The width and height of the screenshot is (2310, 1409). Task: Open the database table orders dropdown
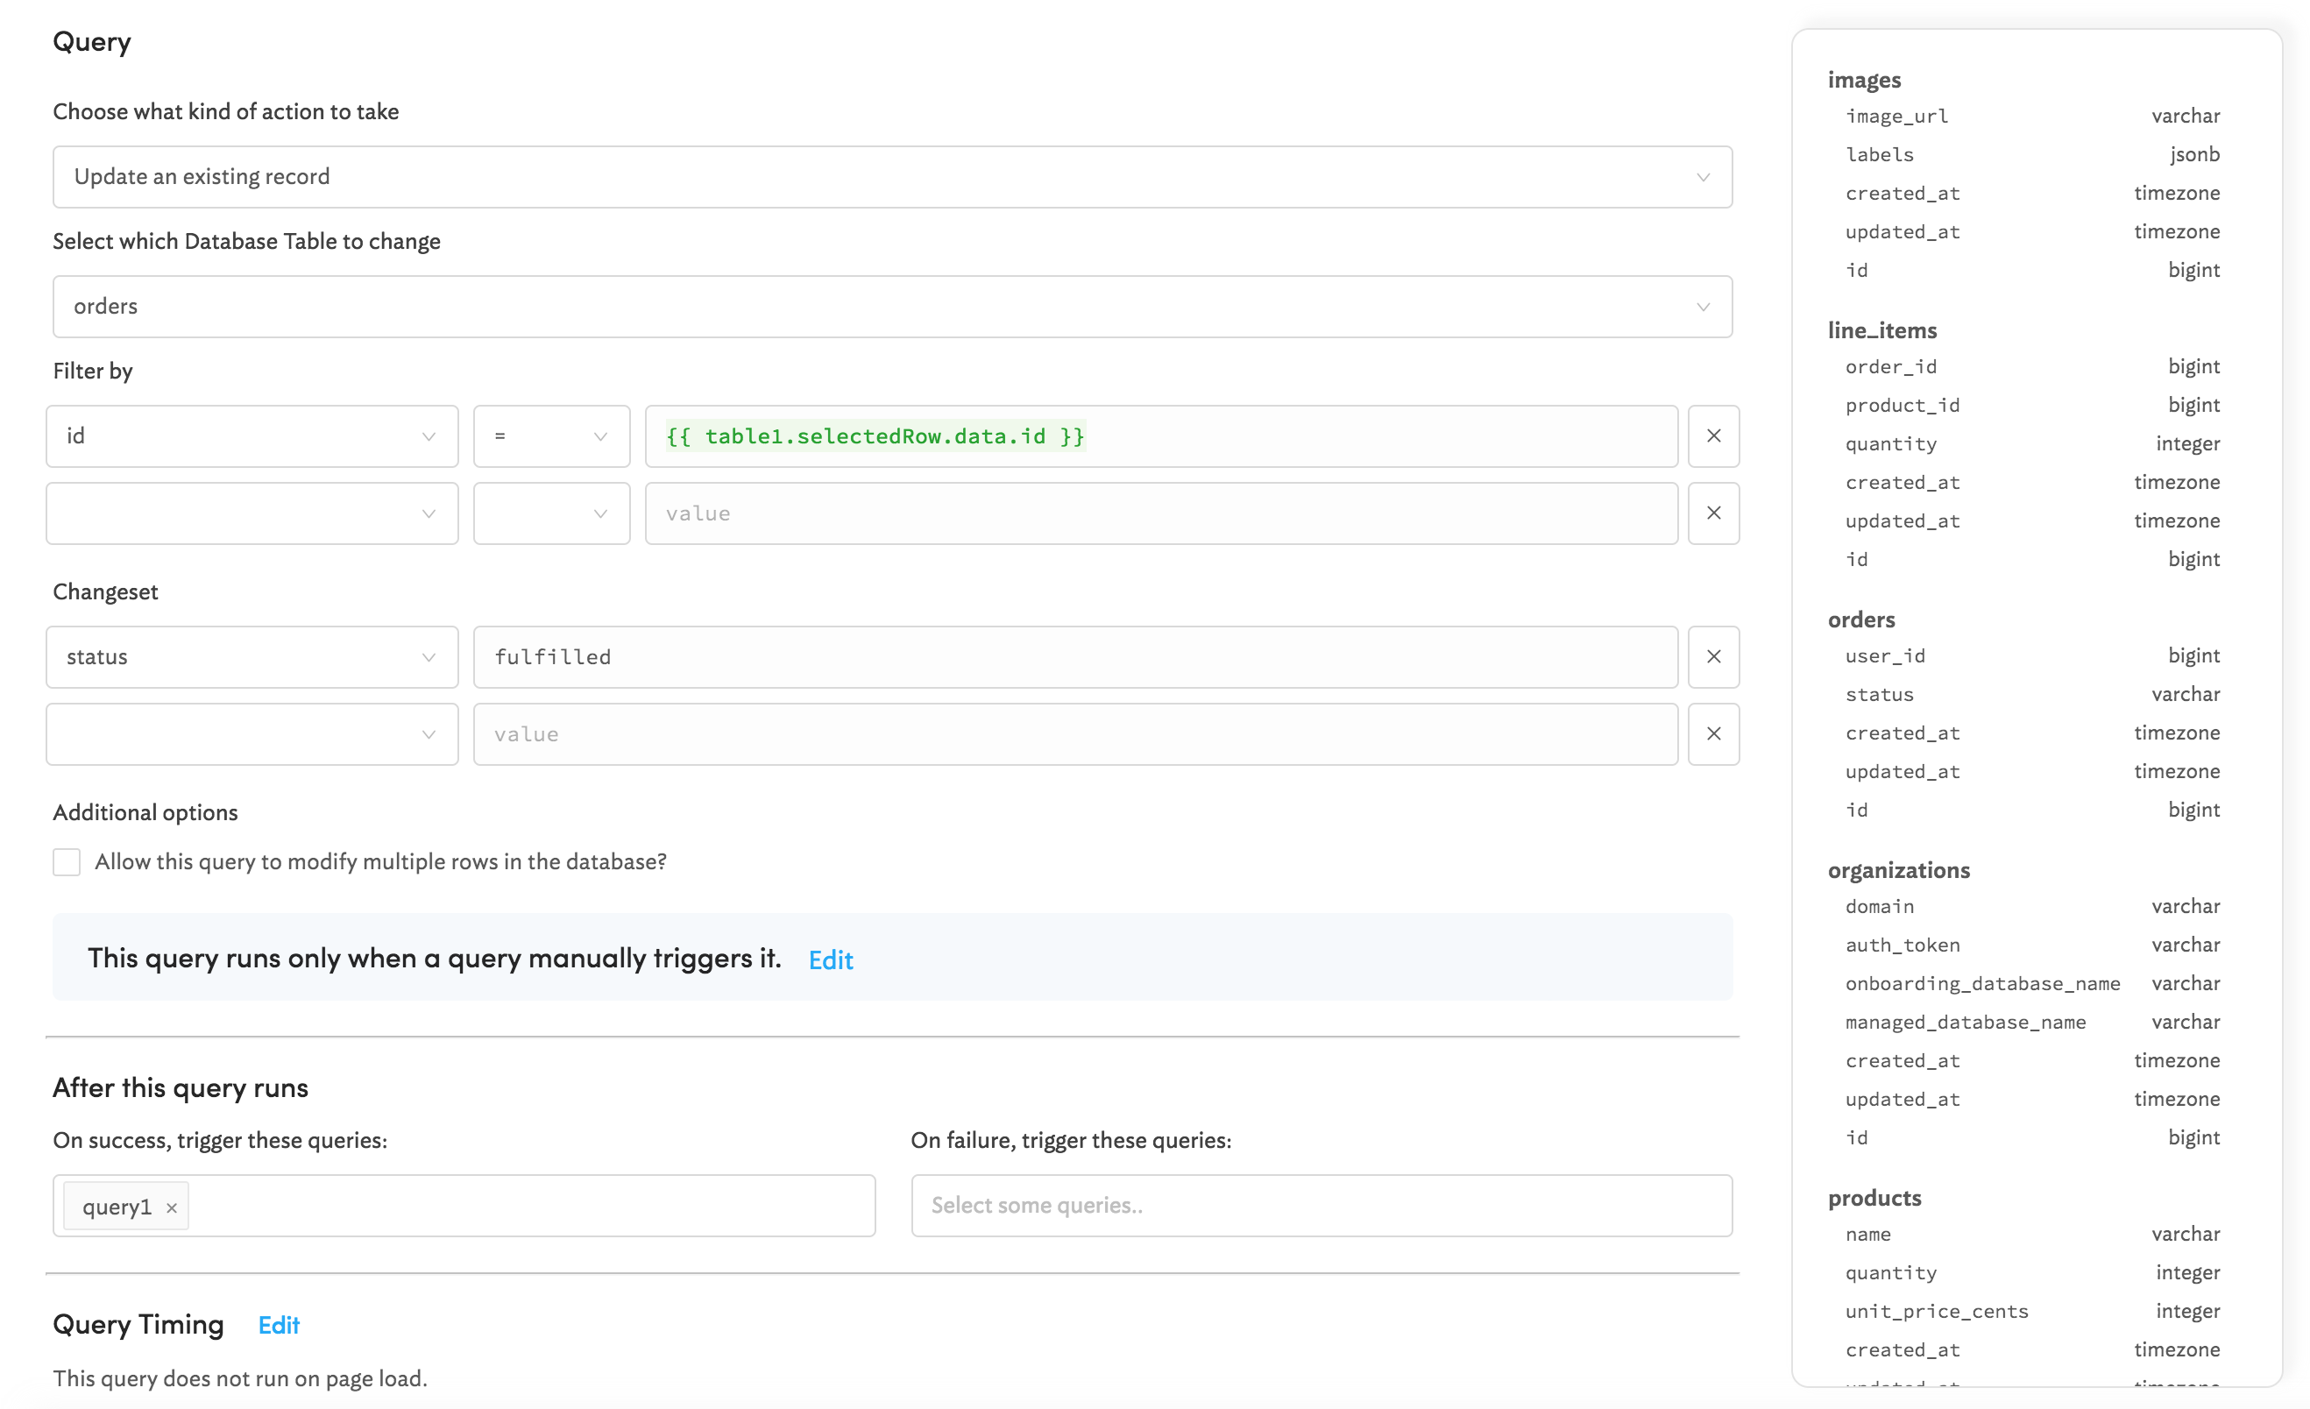pos(891,307)
